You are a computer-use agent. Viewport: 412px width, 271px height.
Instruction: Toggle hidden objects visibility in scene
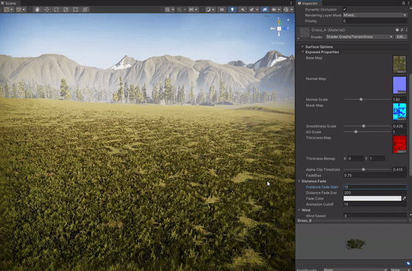pyautogui.click(x=265, y=10)
